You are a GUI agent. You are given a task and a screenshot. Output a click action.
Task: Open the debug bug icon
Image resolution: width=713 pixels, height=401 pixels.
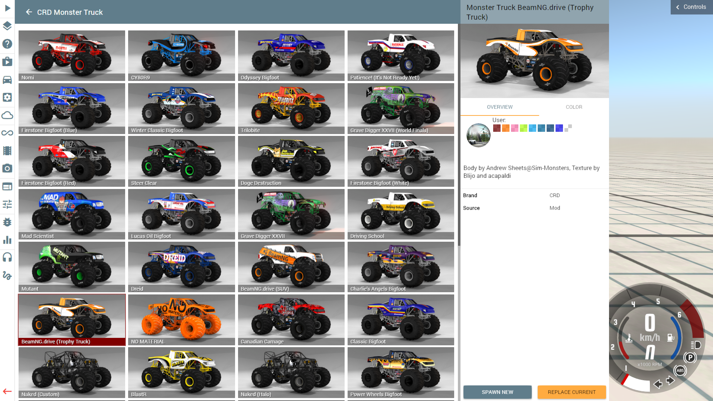[7, 222]
